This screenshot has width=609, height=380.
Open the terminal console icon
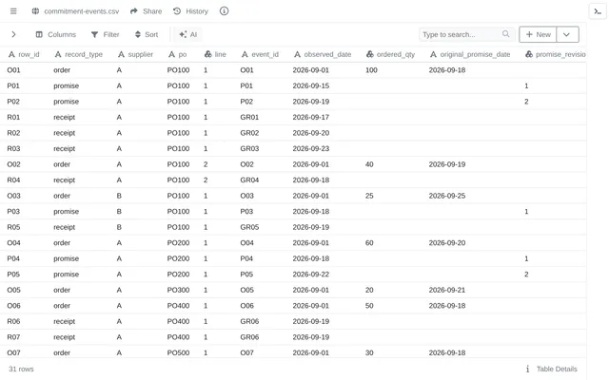pyautogui.click(x=598, y=11)
